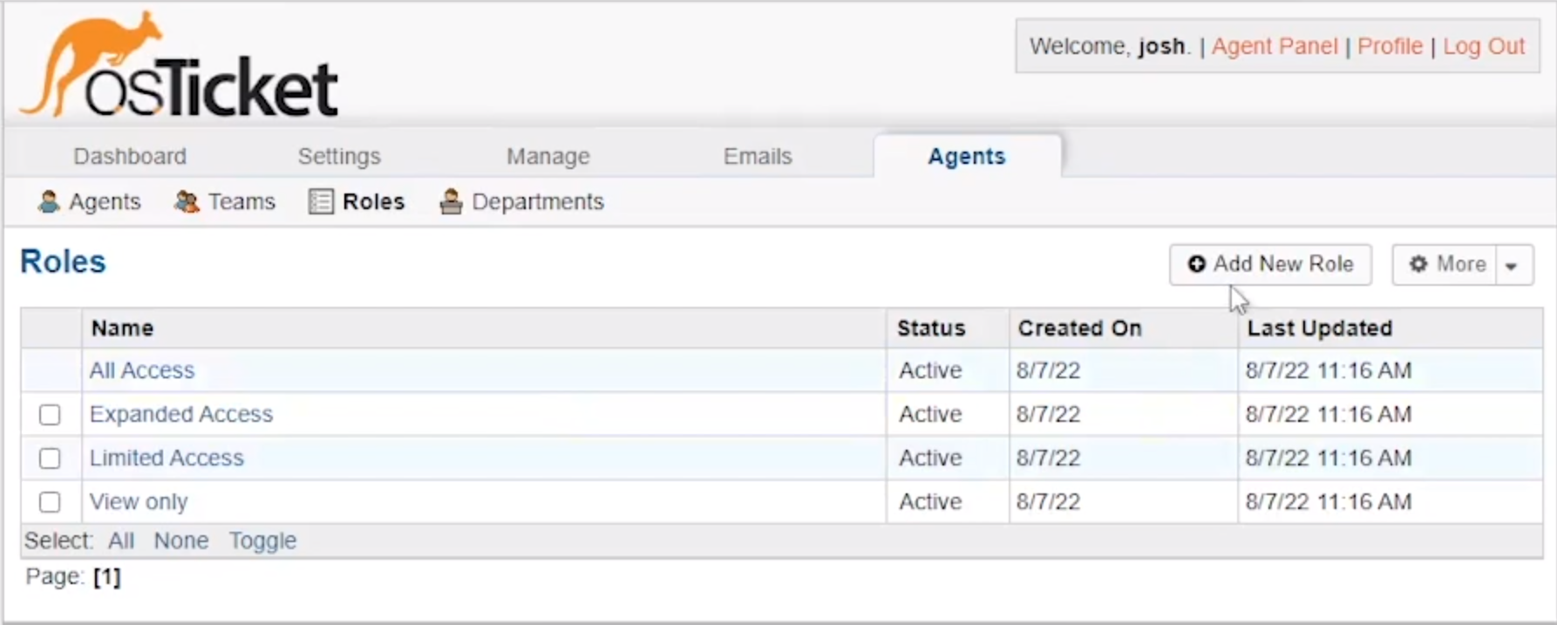Click the Log Out link
This screenshot has width=1557, height=625.
click(x=1484, y=46)
